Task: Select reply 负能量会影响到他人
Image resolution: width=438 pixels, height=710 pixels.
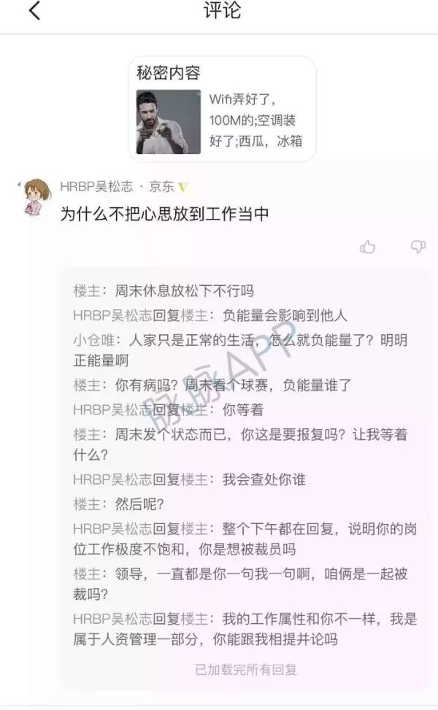Action: [210, 315]
